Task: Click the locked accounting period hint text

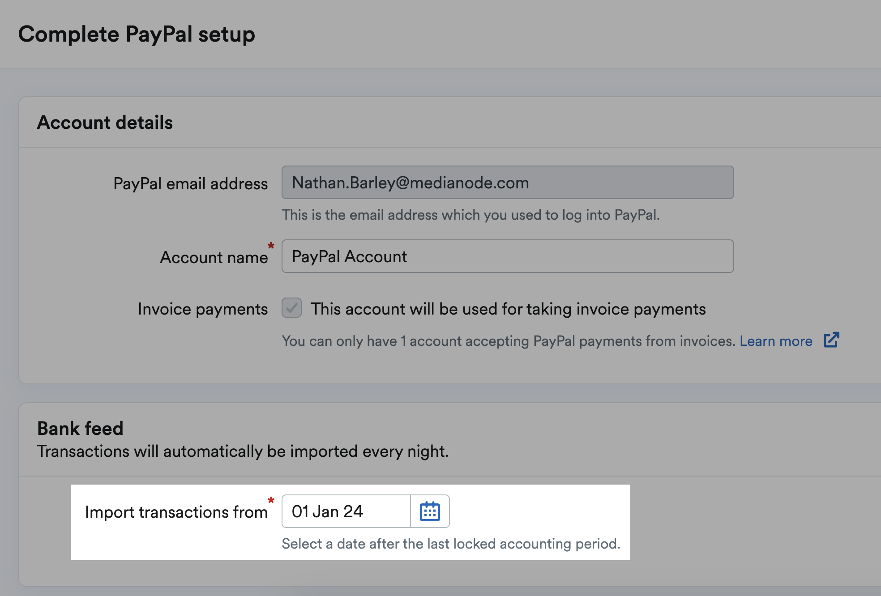Action: click(x=451, y=544)
